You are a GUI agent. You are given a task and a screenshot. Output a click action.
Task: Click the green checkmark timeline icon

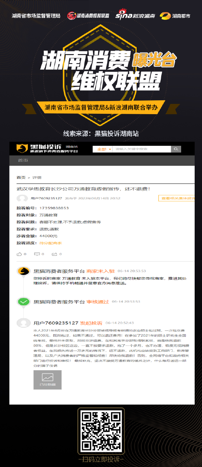click(x=24, y=302)
